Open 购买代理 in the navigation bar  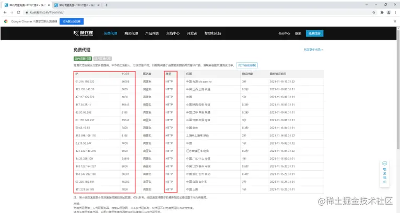point(131,33)
